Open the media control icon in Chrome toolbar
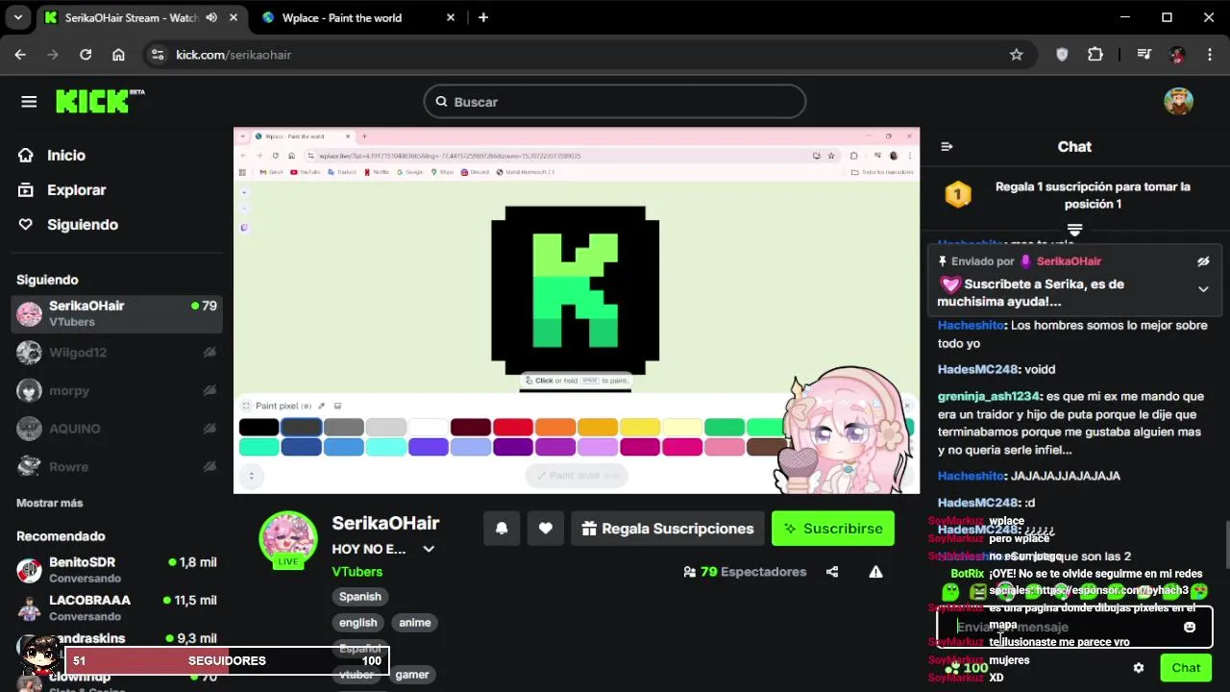Image resolution: width=1230 pixels, height=692 pixels. tap(1144, 55)
